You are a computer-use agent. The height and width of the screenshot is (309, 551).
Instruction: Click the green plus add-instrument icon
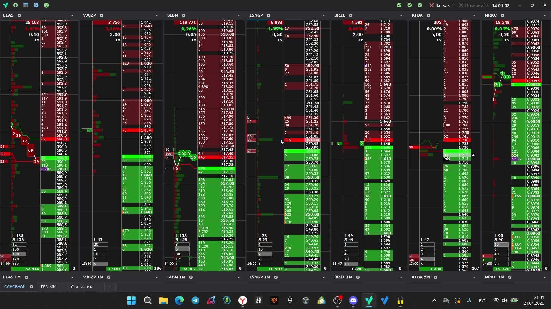point(15,5)
